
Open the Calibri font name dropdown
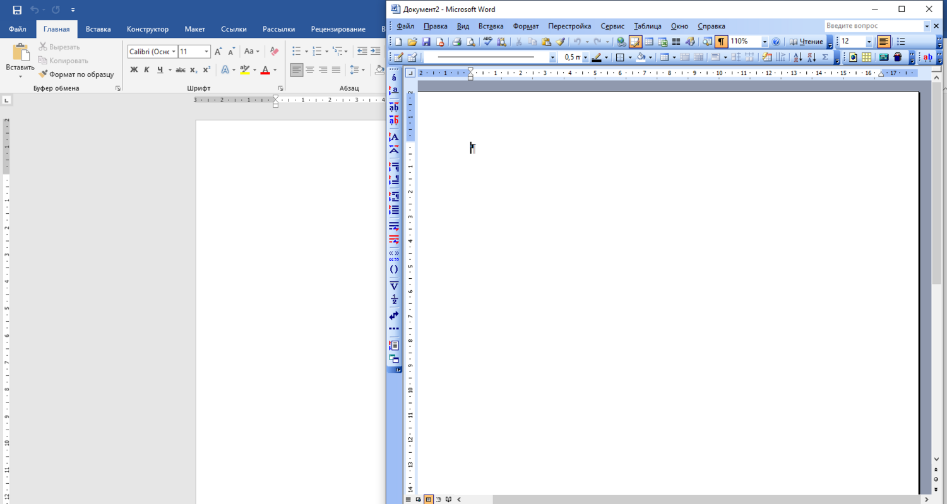174,52
